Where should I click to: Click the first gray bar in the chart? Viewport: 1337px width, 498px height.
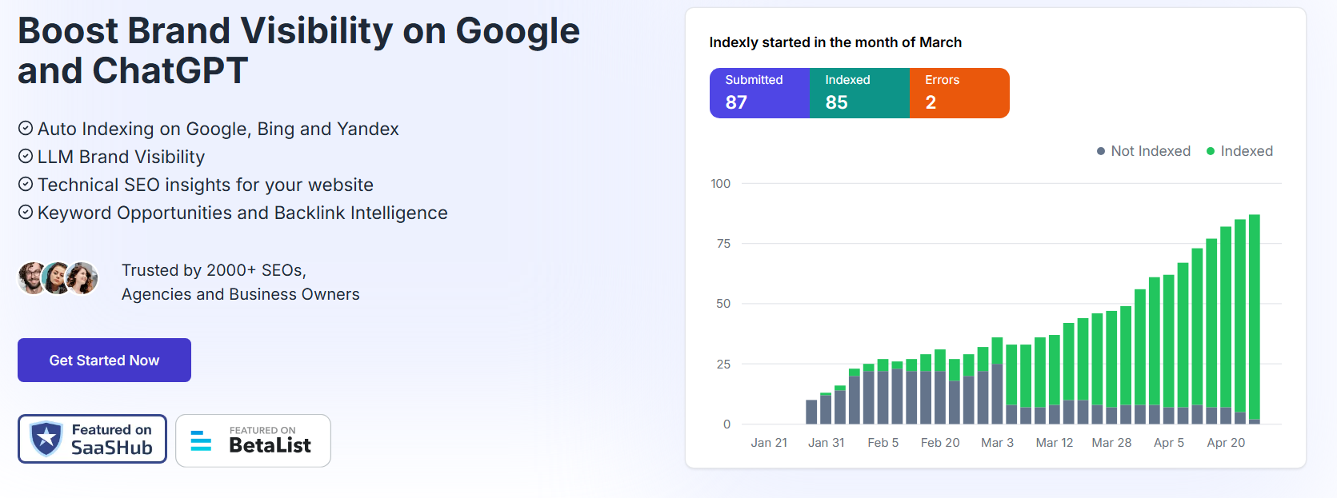[811, 412]
